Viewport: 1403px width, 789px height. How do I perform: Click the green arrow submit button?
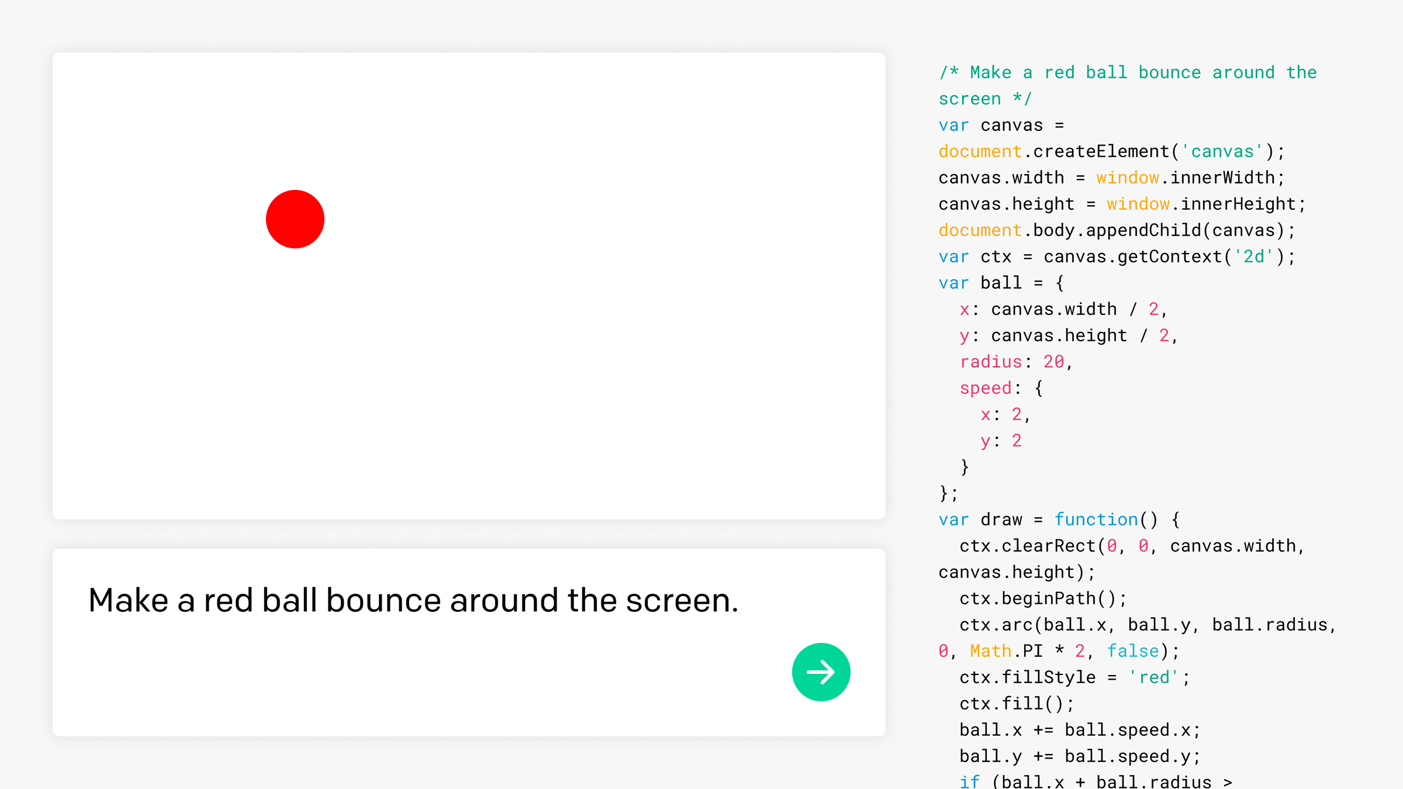pyautogui.click(x=821, y=672)
